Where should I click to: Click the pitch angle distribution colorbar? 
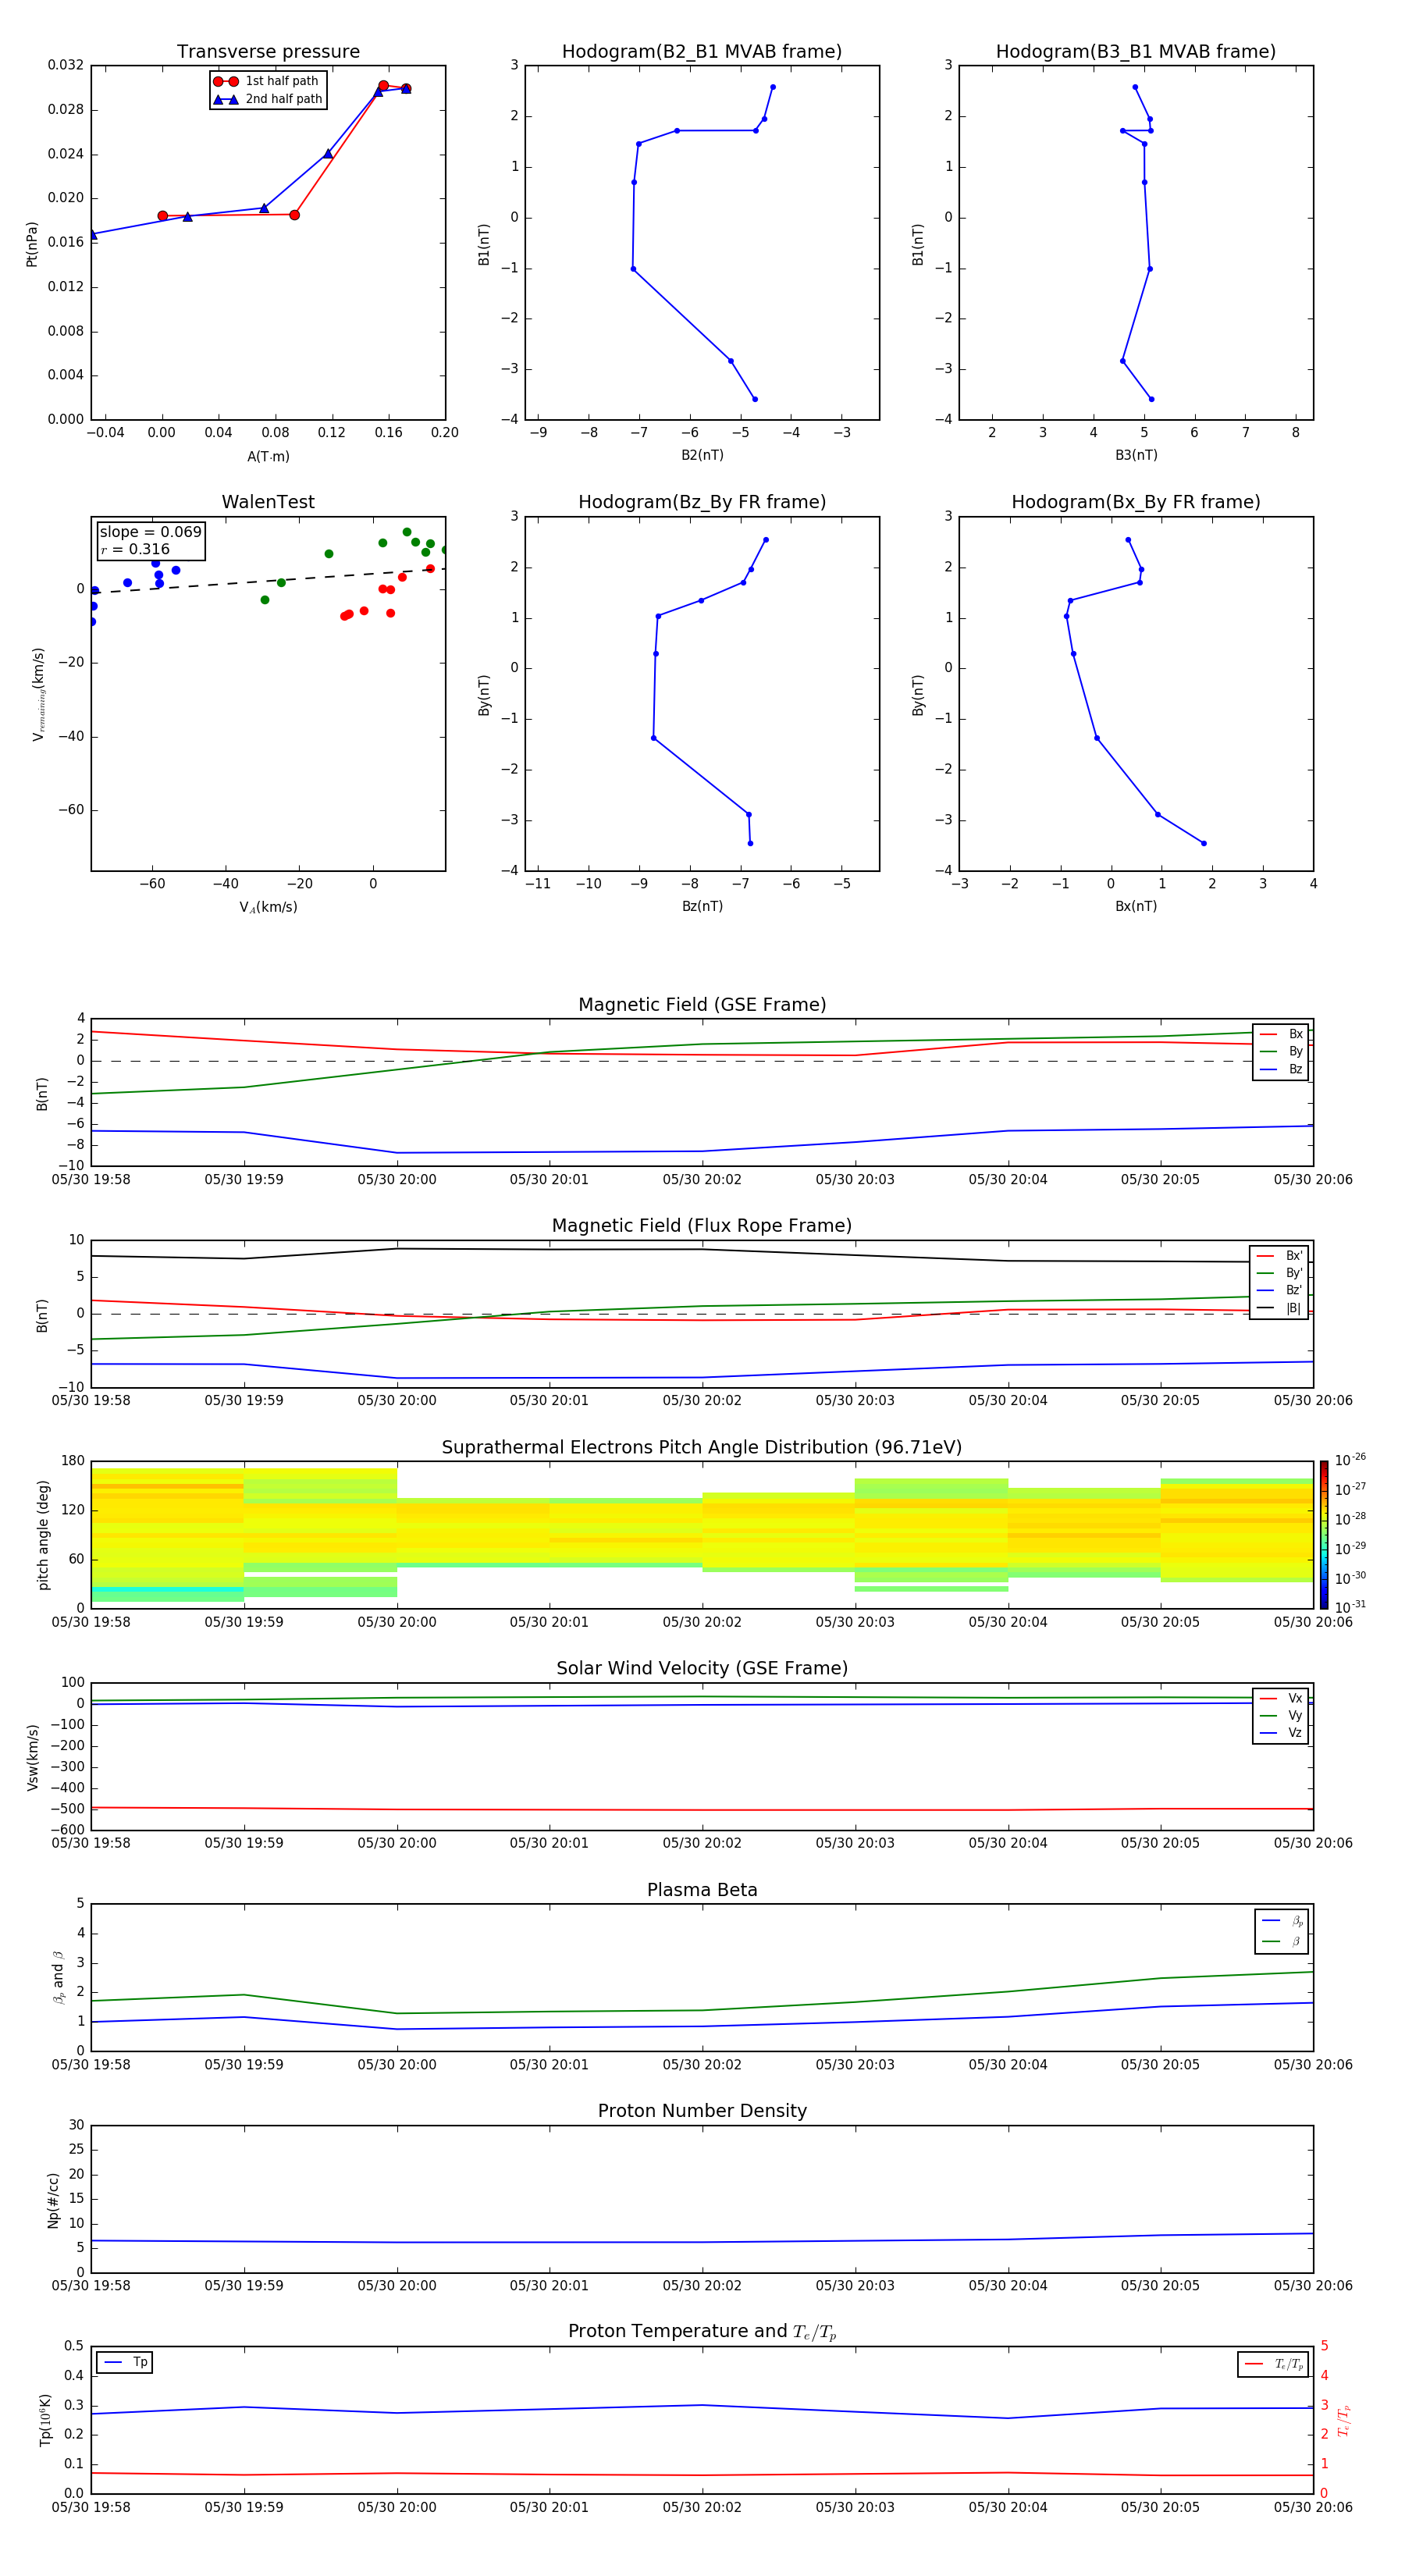pyautogui.click(x=1323, y=1534)
